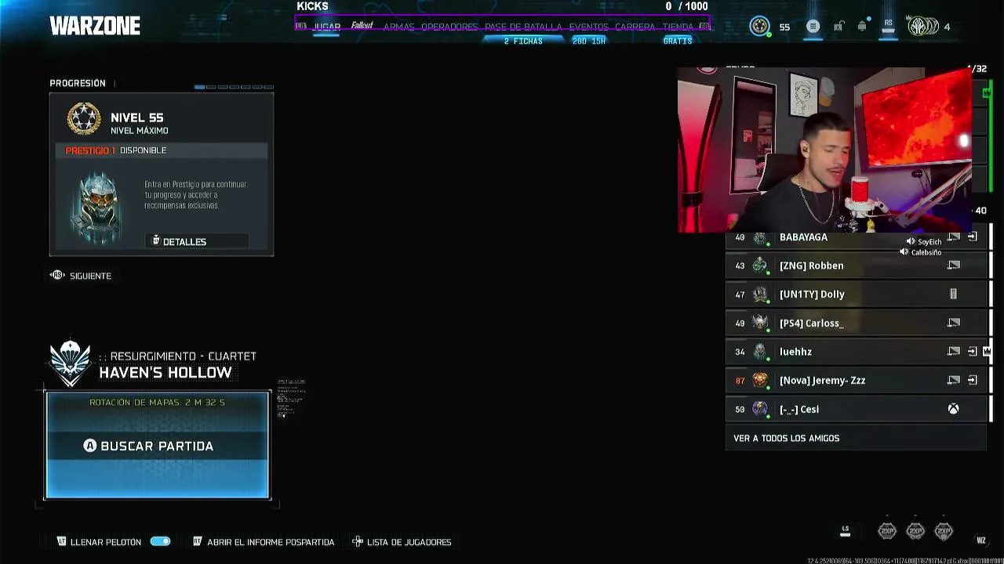1004x564 pixels.
Task: Click the level 55 rank emblem in header
Action: coord(759,27)
